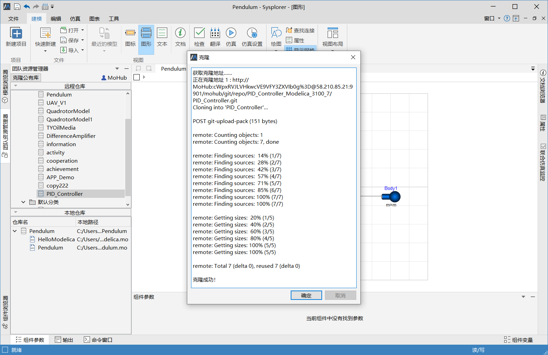Click the Translate (翻译) icon
The width and height of the screenshot is (548, 355).
pyautogui.click(x=215, y=33)
